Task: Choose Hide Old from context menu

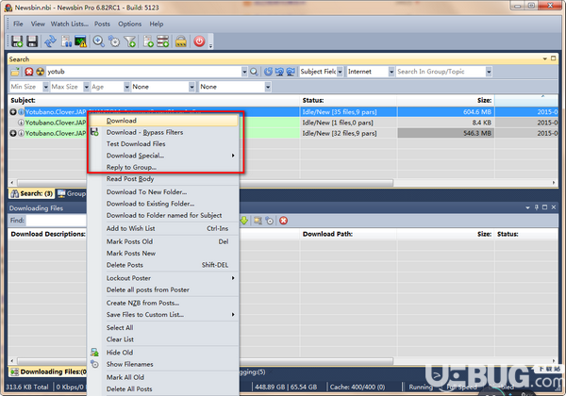Action: (163, 353)
